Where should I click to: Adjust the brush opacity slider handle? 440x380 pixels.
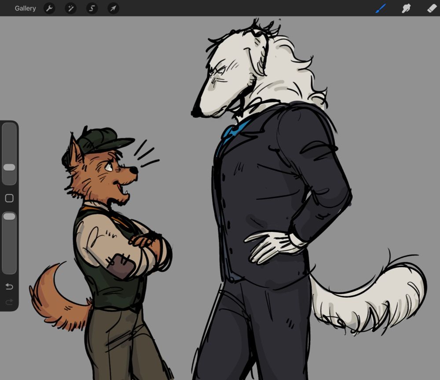pyautogui.click(x=9, y=216)
